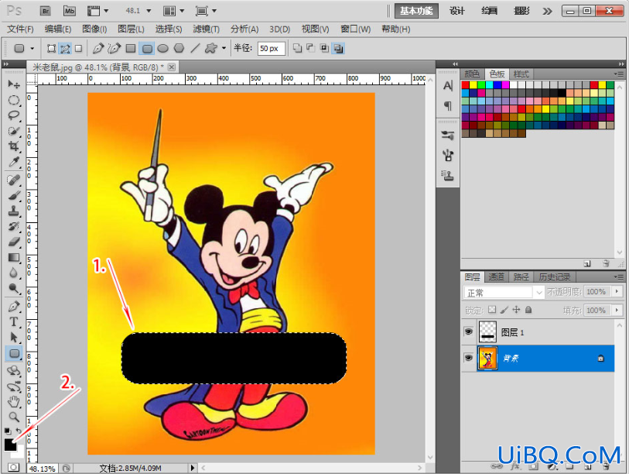The image size is (629, 474).
Task: Select the Blur tool
Action: click(14, 273)
